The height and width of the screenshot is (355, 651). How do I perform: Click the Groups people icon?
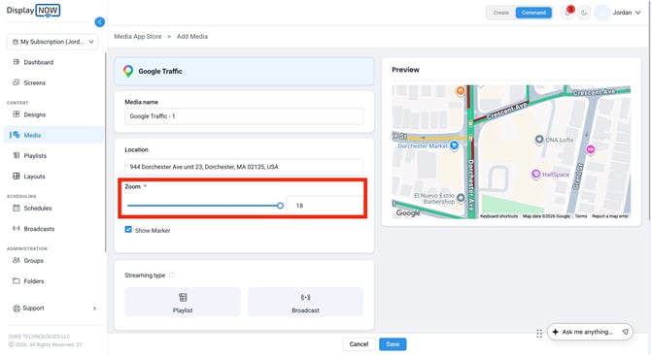(x=17, y=260)
